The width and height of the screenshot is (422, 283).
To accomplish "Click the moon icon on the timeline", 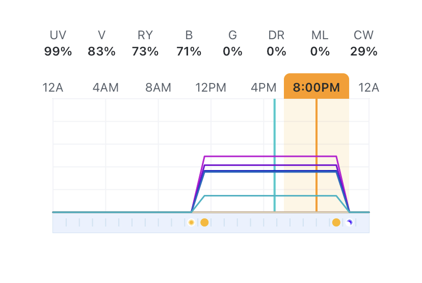I will tap(349, 222).
